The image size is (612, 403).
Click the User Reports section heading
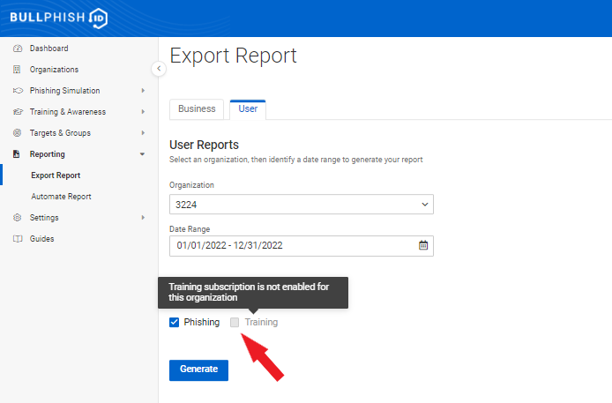(204, 145)
